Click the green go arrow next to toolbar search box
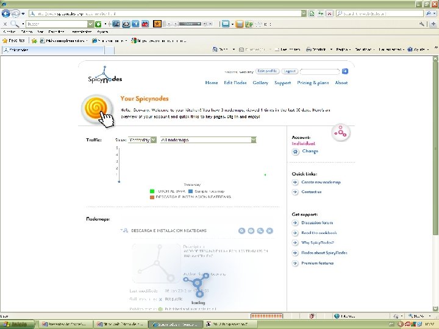The height and width of the screenshot is (329, 439). 98,24
